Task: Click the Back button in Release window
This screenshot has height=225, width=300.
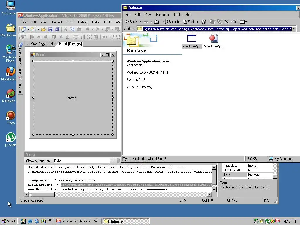Action: pos(131,22)
